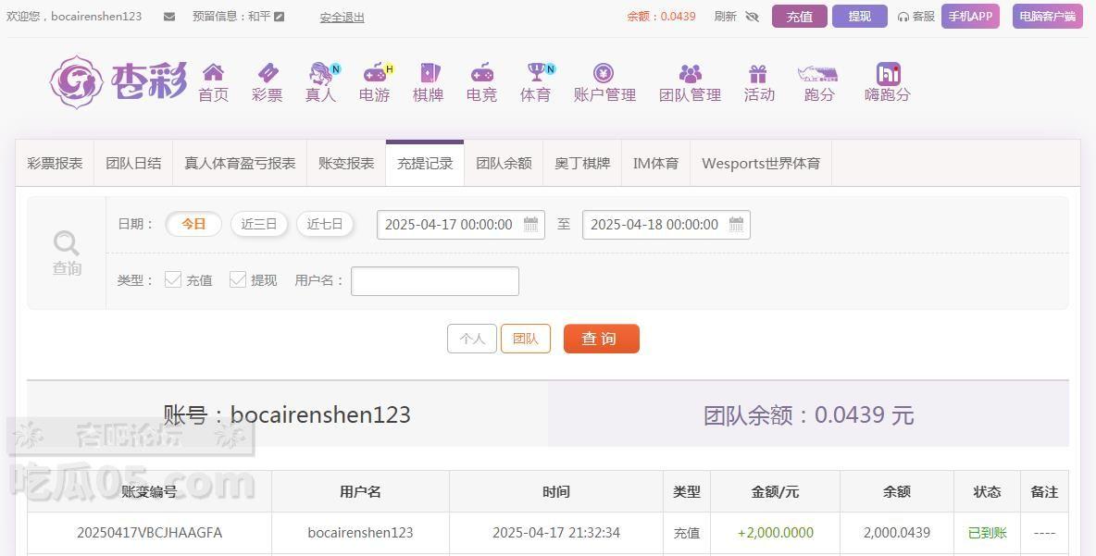
Task: Click the orange 查询 button
Action: click(x=601, y=339)
